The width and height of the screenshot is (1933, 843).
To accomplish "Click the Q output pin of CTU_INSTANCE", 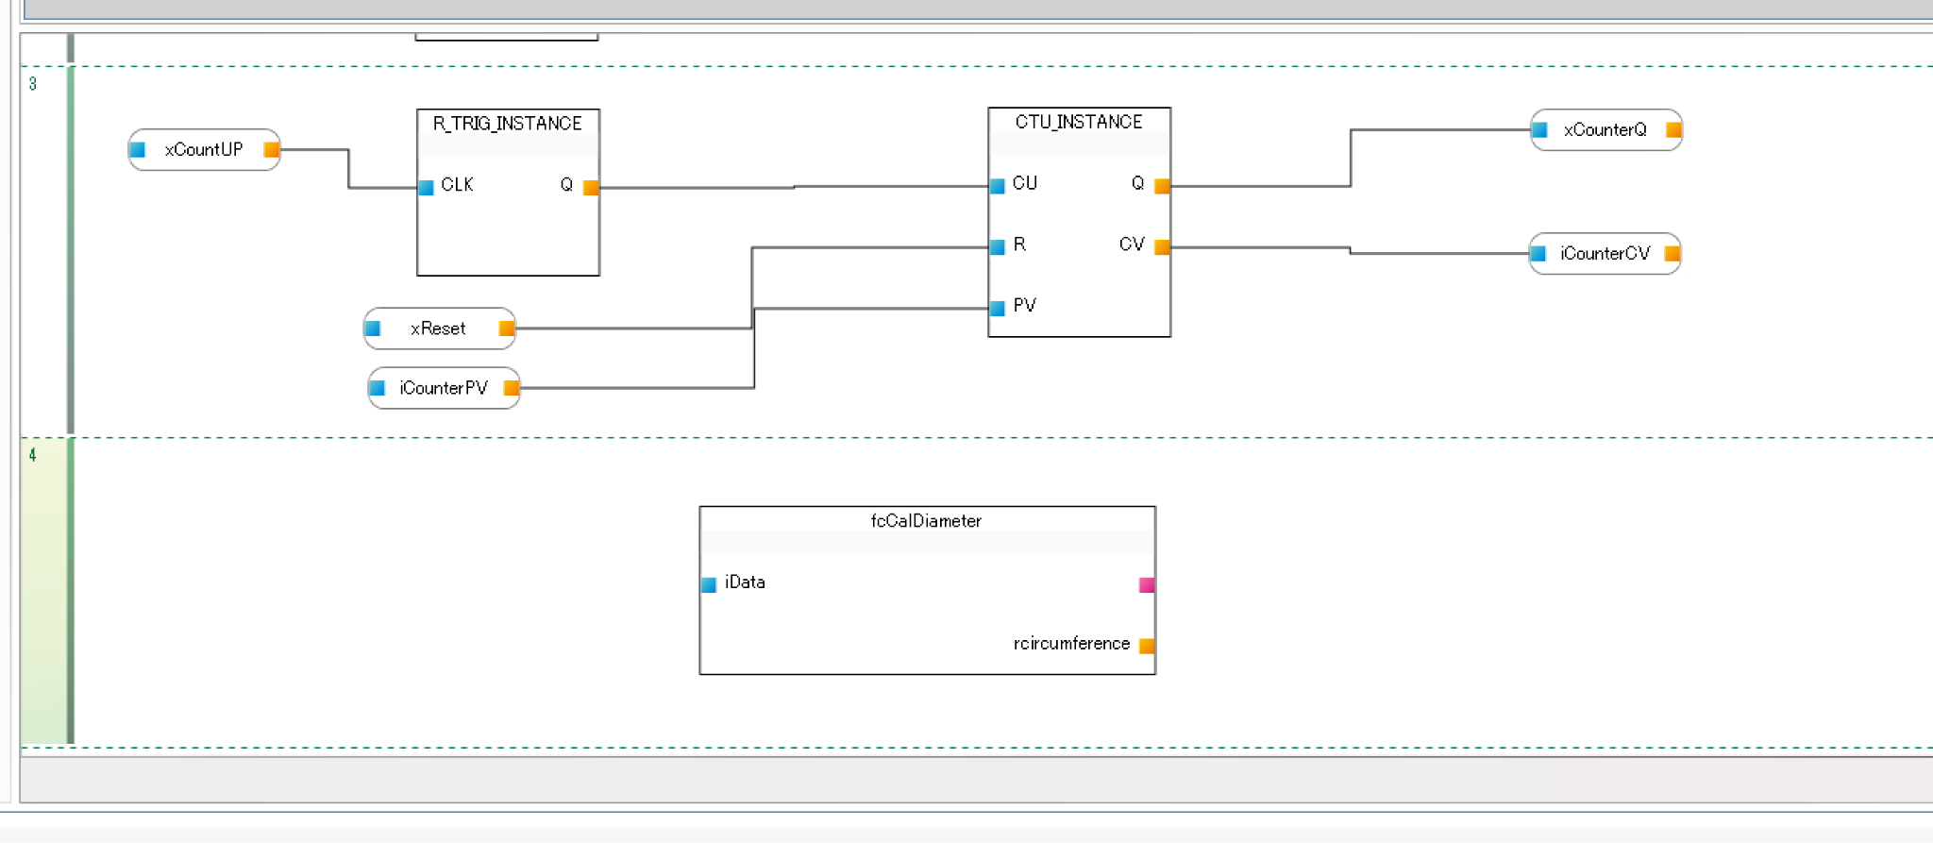I will tap(1162, 186).
